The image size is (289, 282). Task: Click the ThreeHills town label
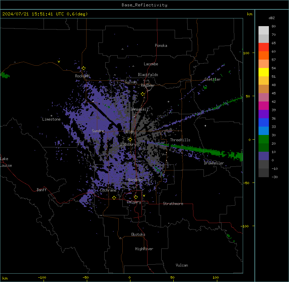[180, 140]
